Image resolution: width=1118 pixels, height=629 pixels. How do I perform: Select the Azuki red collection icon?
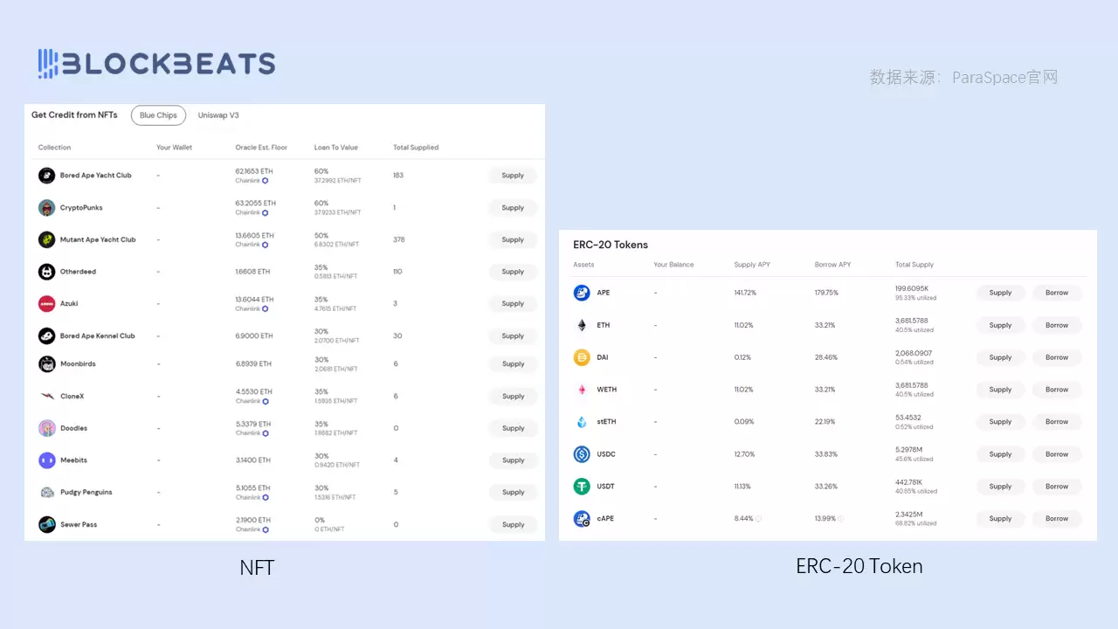(46, 304)
